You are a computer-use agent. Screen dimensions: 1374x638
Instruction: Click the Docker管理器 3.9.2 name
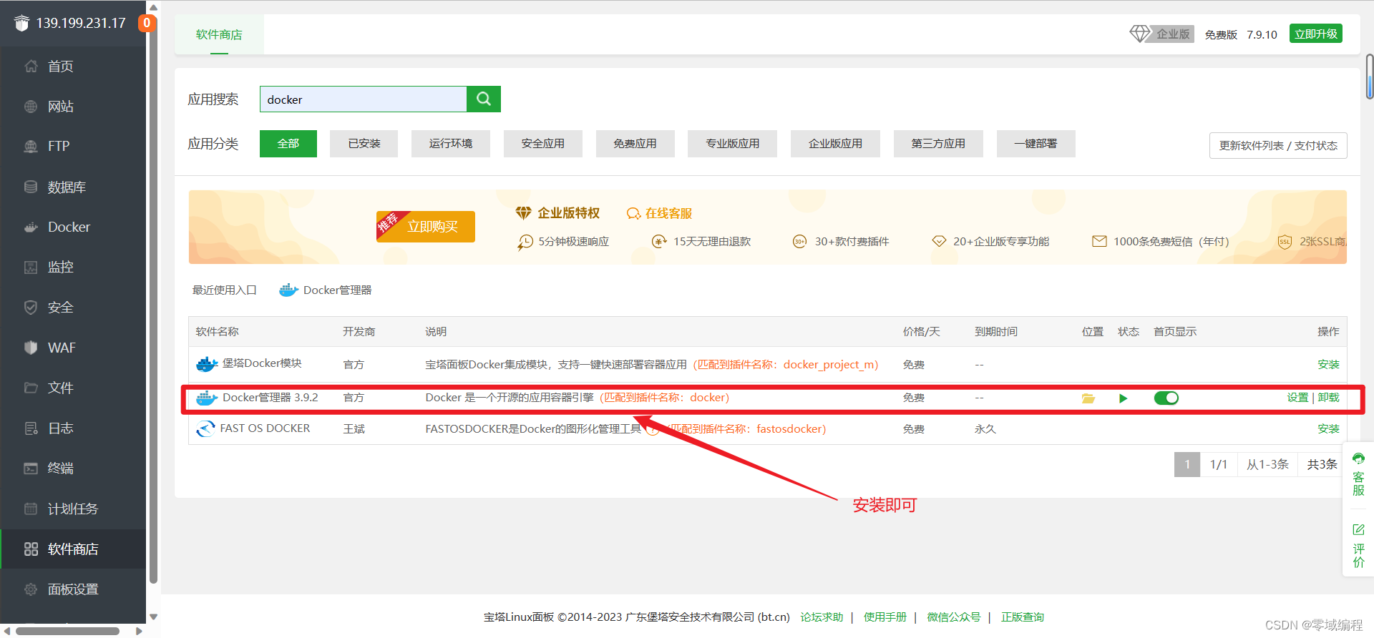(271, 398)
